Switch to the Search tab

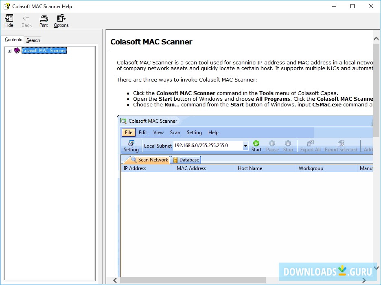[33, 40]
